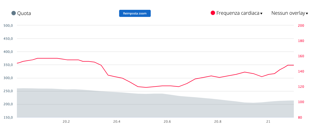Image resolution: width=314 pixels, height=126 pixels.
Task: Click the 20.6 x-axis label
Action: tap(167, 122)
